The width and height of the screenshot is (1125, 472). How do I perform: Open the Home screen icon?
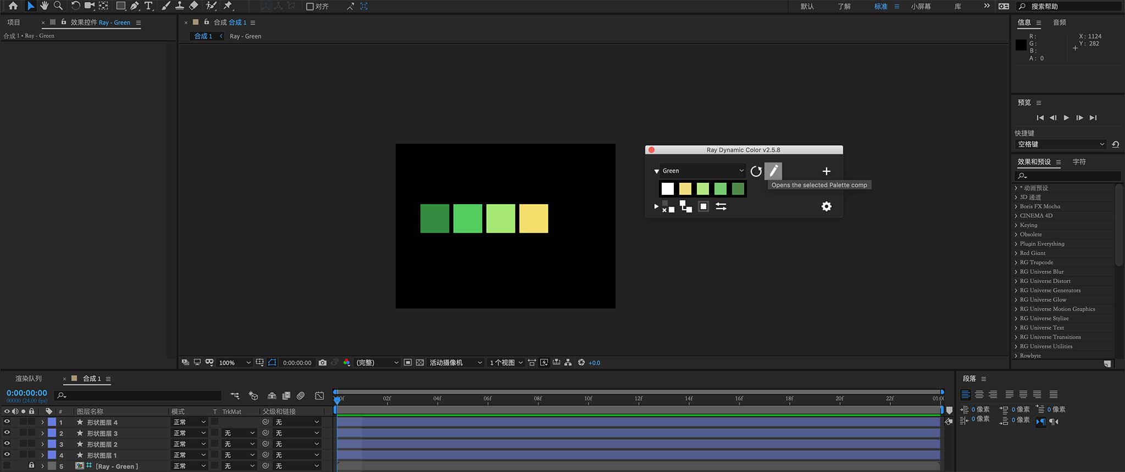tap(13, 6)
